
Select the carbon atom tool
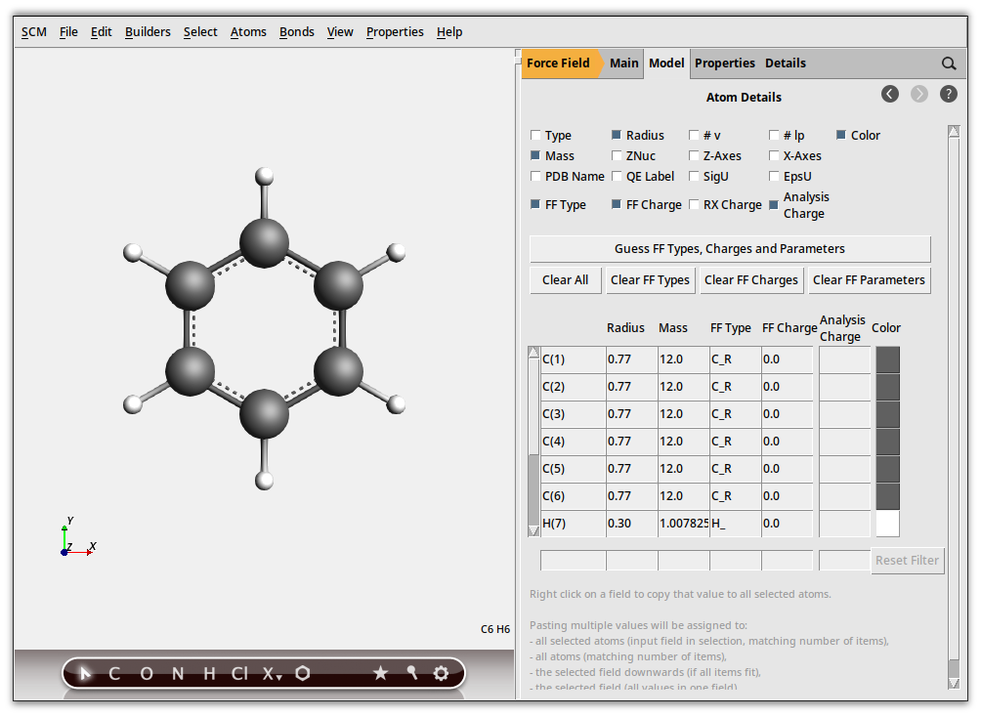(112, 673)
